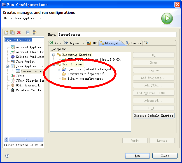Select the openfire default classpath entry
The height and width of the screenshot is (163, 182).
[x=90, y=69]
